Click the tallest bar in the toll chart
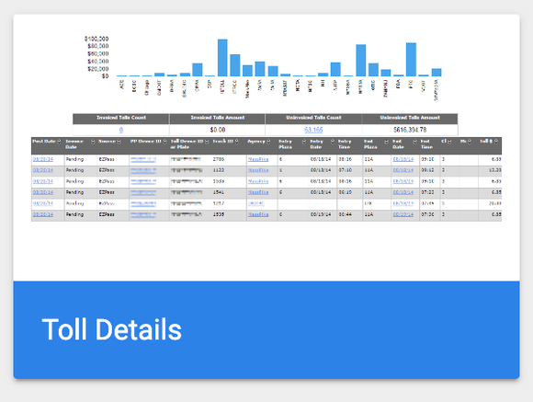Screen dimensions: 533x402 point(222,58)
